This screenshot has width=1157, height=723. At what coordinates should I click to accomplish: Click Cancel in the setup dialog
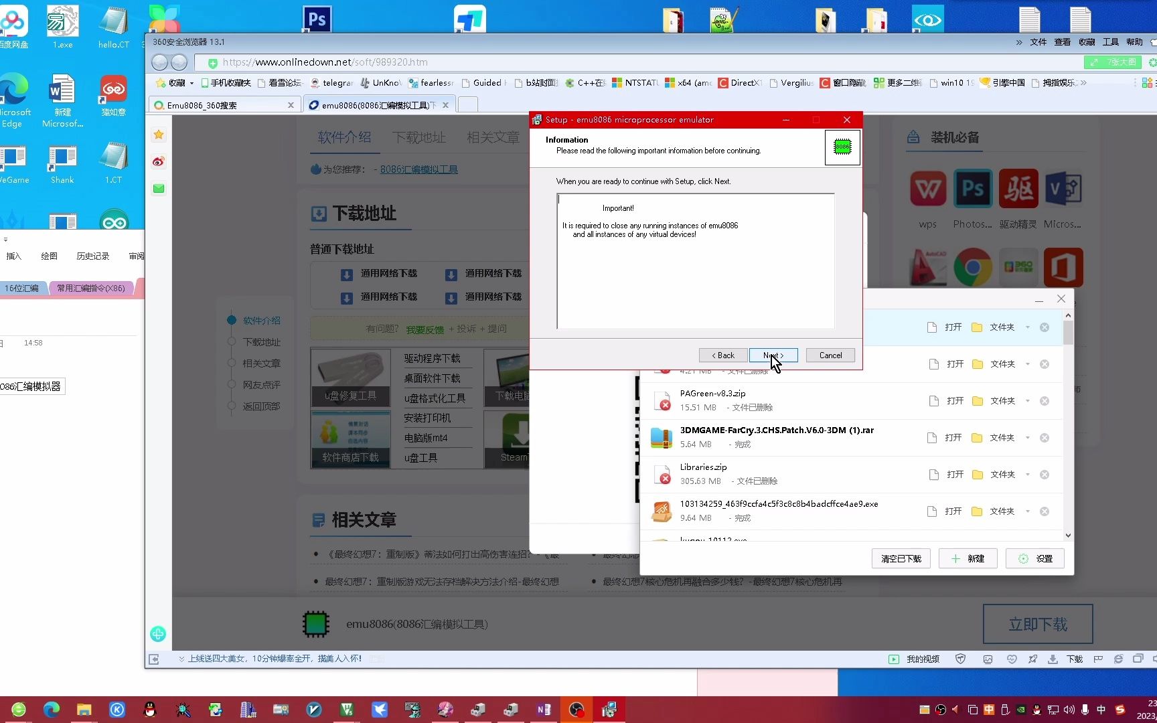[830, 355]
